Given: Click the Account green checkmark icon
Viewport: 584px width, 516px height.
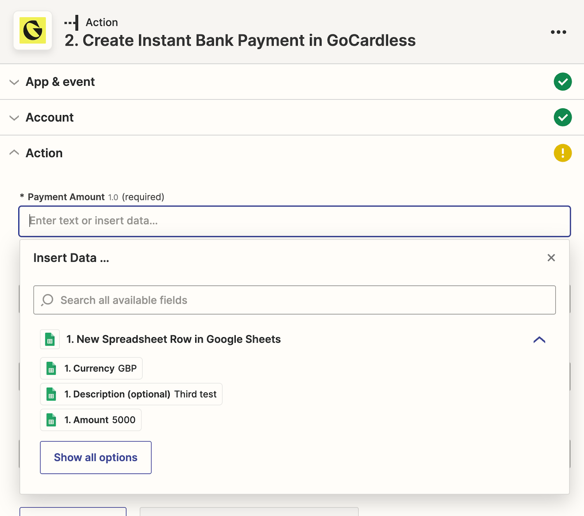Looking at the screenshot, I should [x=562, y=118].
